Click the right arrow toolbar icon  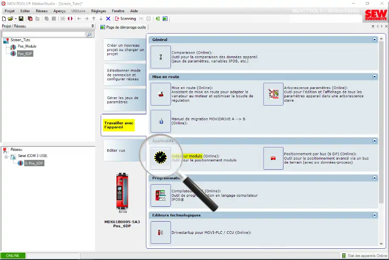[86, 19]
